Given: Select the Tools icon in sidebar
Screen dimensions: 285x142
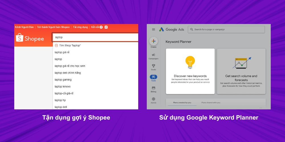Looking at the screenshot, I should (x=153, y=77).
